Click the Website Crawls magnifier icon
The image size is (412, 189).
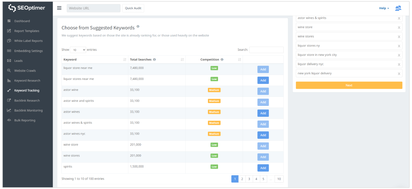pos(9,71)
